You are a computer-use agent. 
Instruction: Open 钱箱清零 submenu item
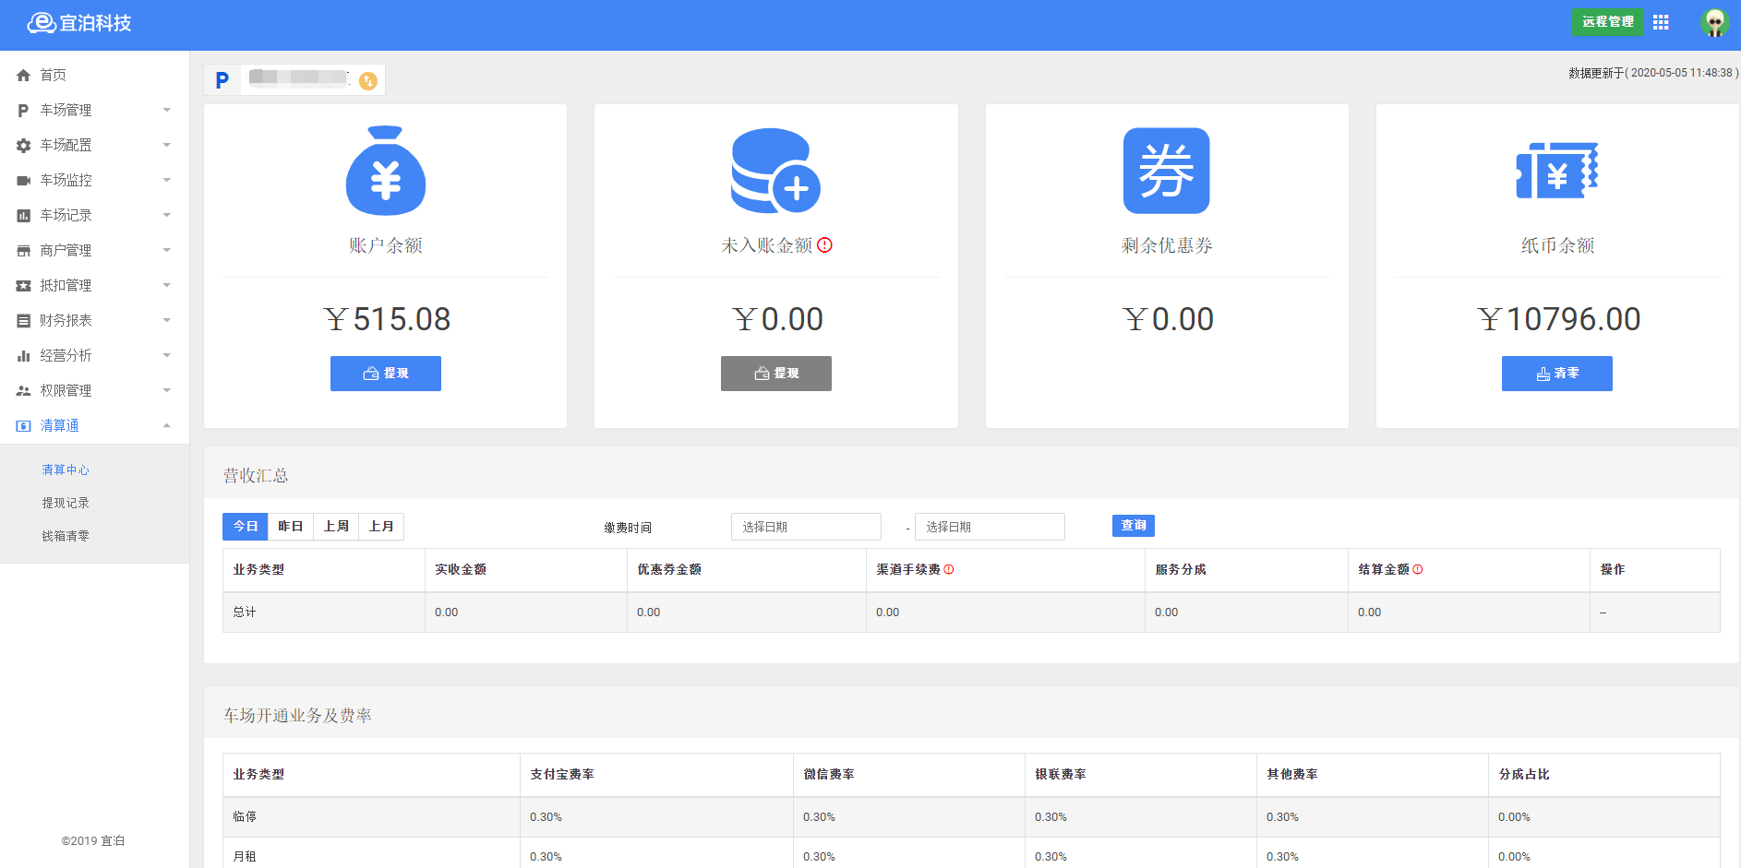tap(66, 537)
